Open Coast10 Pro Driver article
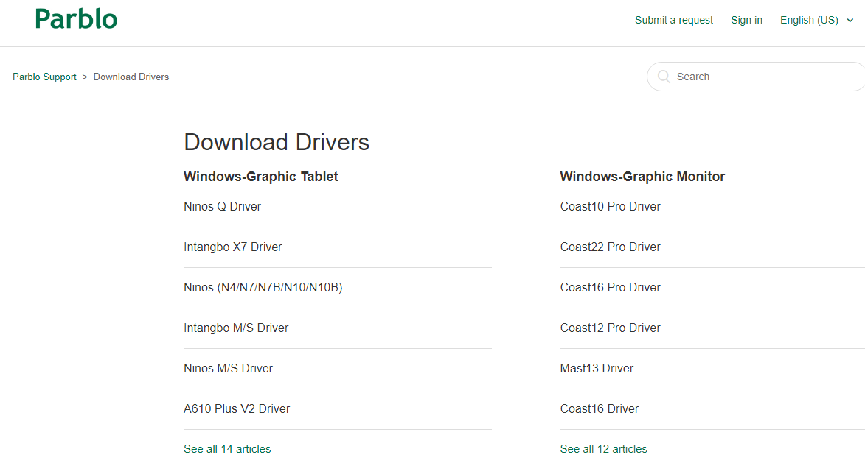 coord(610,206)
